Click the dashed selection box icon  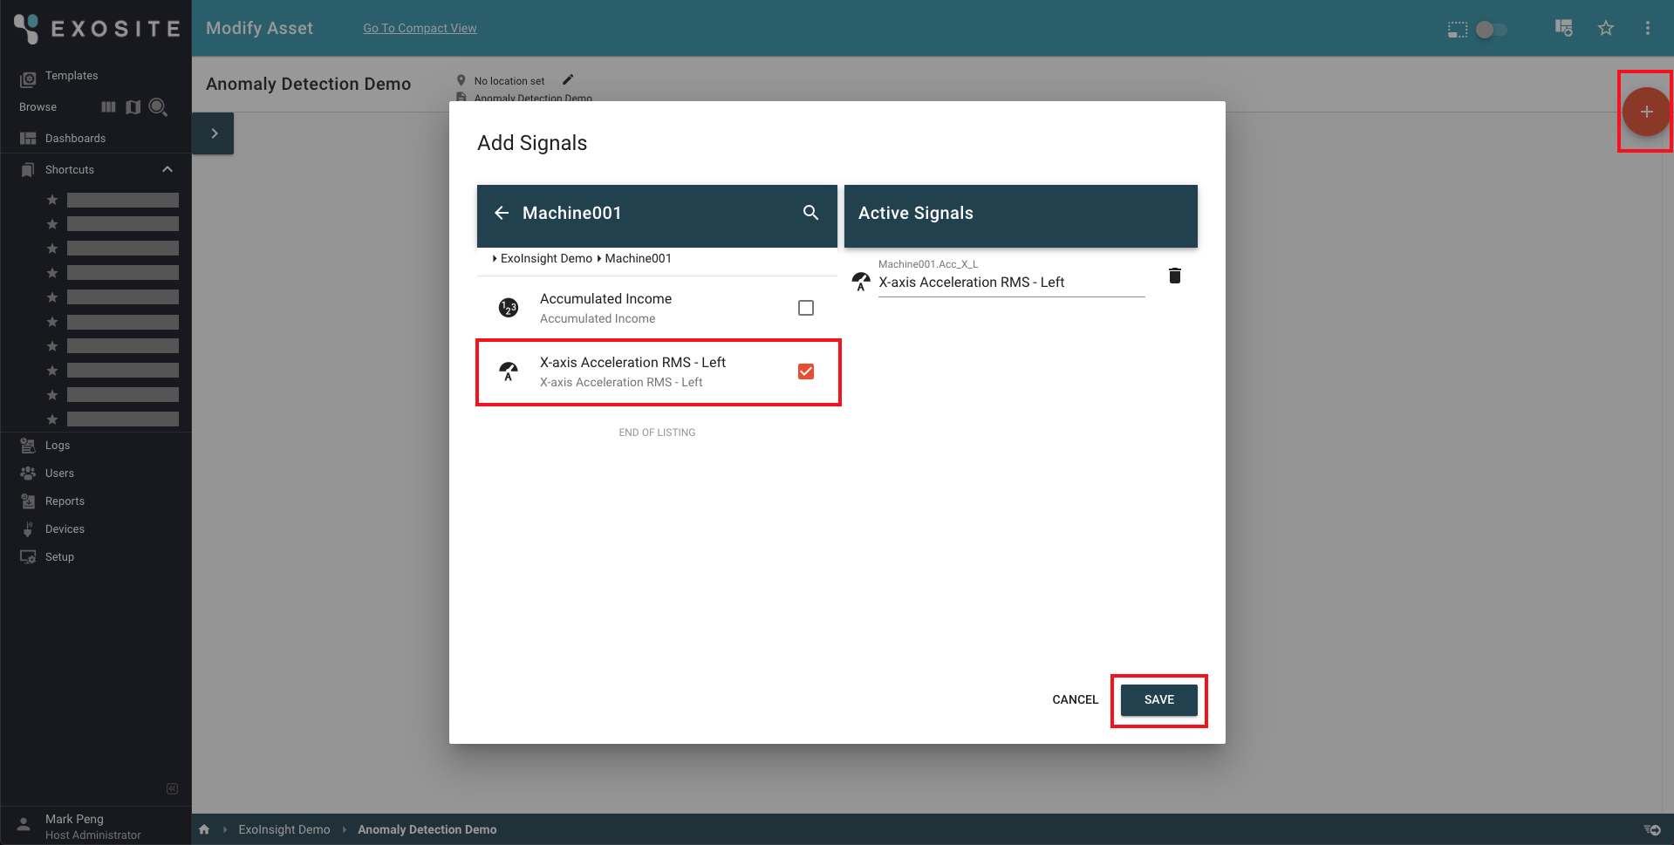tap(1458, 29)
